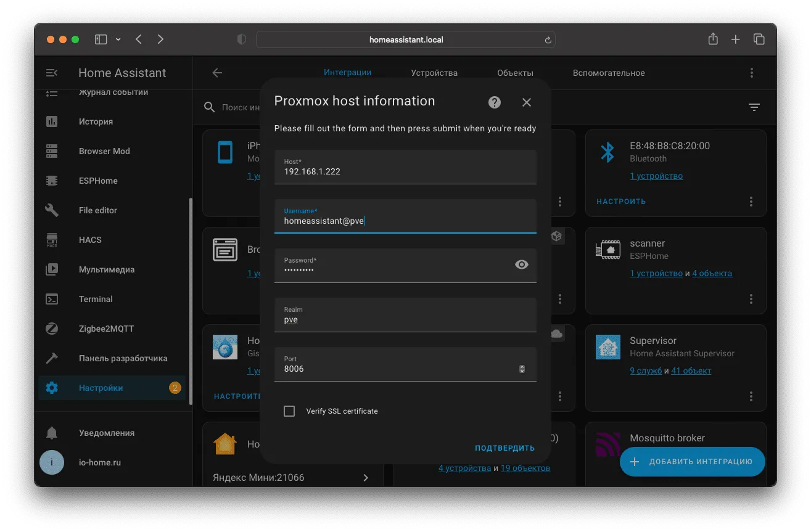Open История in the sidebar
The width and height of the screenshot is (811, 532).
point(111,121)
